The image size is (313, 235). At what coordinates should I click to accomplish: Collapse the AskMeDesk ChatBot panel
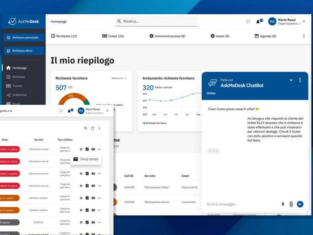click(x=291, y=80)
